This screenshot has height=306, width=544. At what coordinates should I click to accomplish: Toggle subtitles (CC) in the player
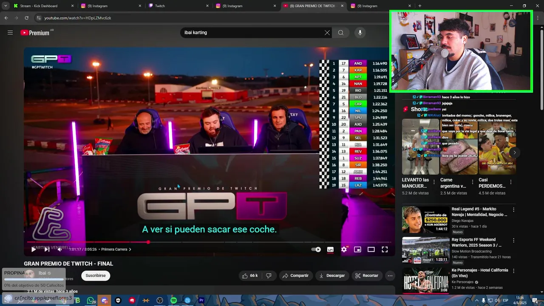point(330,249)
